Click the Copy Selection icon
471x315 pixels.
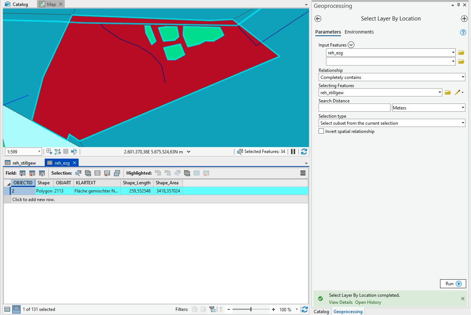click(x=117, y=173)
